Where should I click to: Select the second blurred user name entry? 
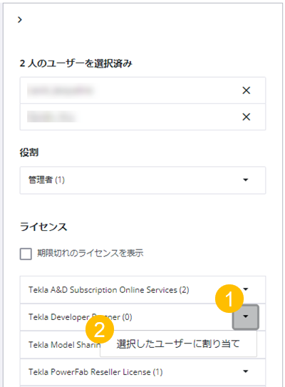51,117
